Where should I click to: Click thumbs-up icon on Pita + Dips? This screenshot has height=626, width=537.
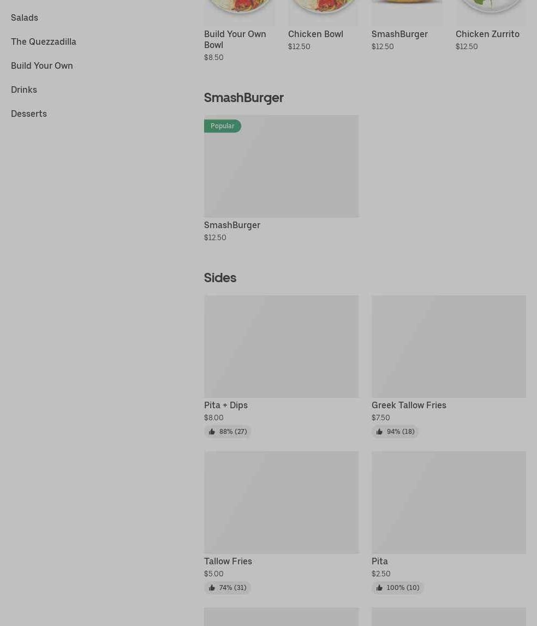212,432
